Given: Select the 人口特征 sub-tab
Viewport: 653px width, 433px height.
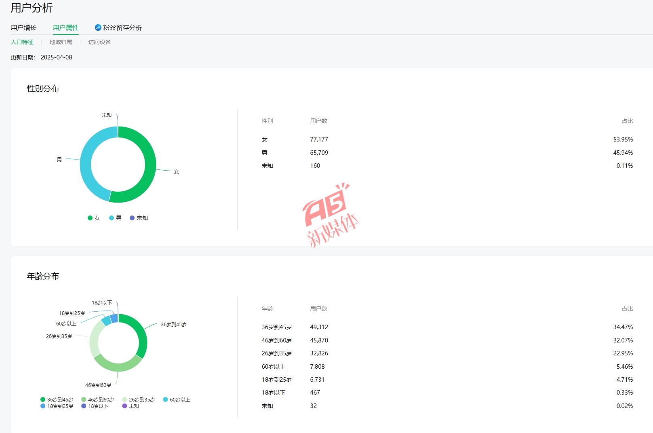Looking at the screenshot, I should pyautogui.click(x=22, y=42).
